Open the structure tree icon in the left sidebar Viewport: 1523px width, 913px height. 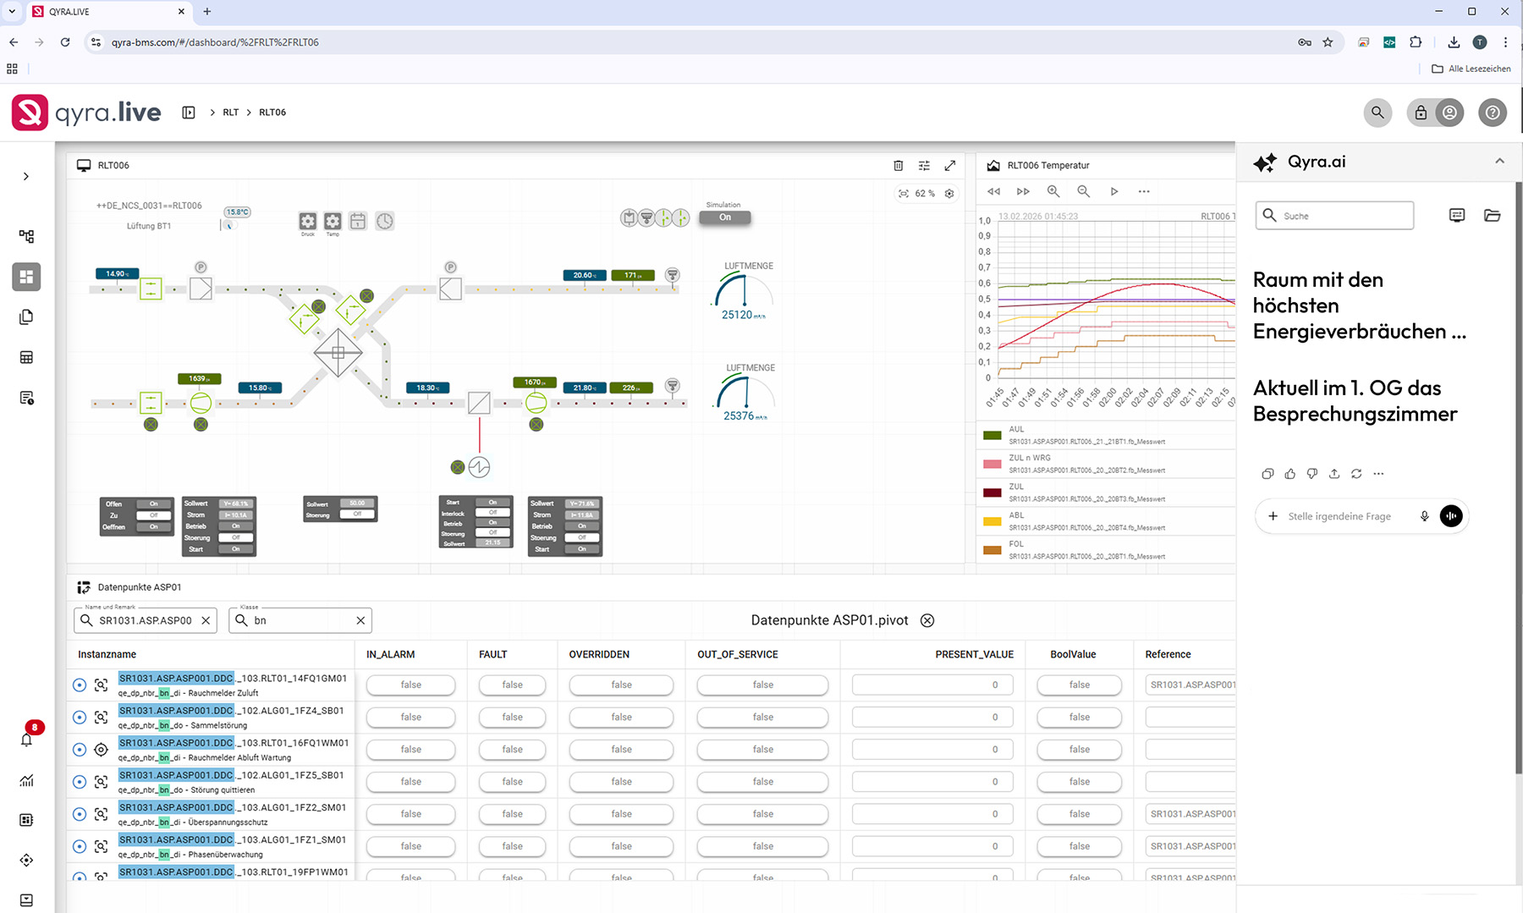click(x=27, y=237)
